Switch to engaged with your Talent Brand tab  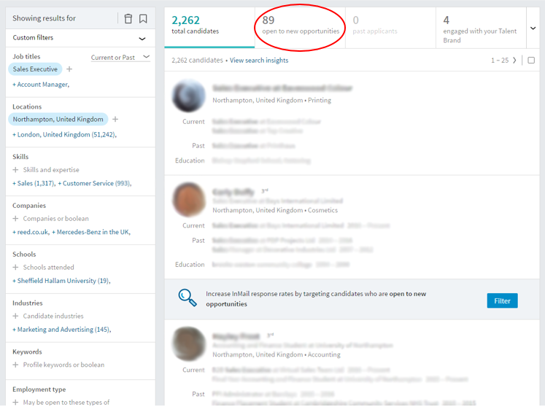(481, 28)
